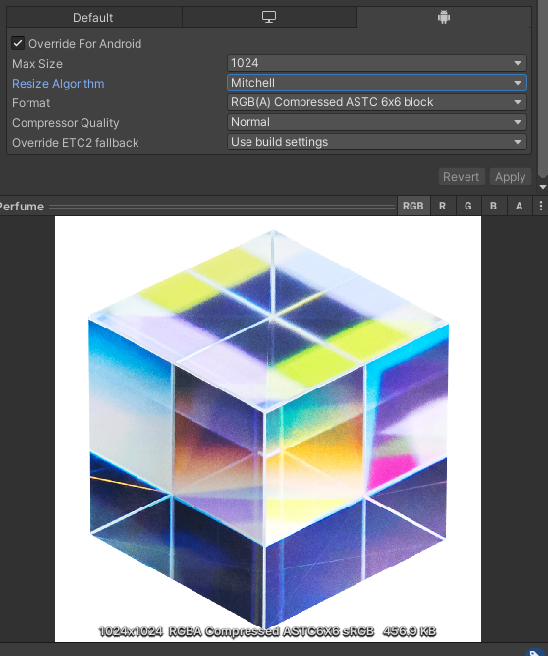The image size is (548, 656).
Task: Show the alpha channel A
Action: point(520,206)
